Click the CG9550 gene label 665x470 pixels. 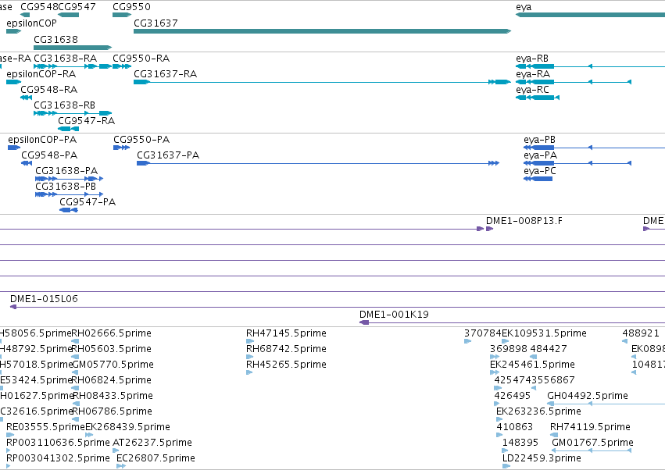(131, 7)
